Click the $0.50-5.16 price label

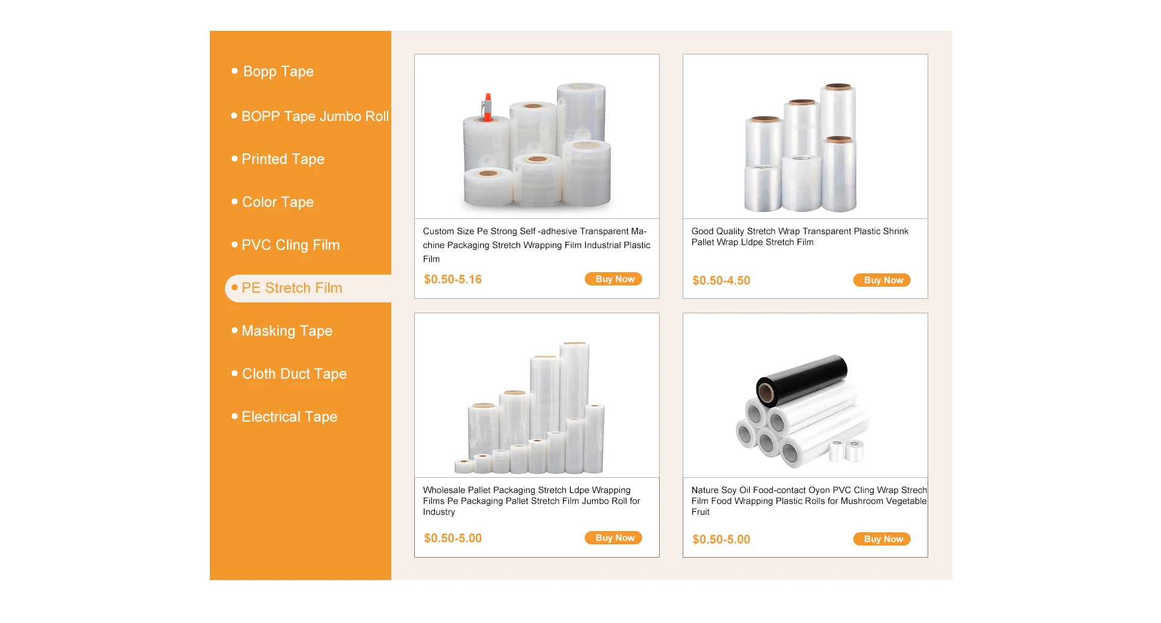click(x=453, y=279)
